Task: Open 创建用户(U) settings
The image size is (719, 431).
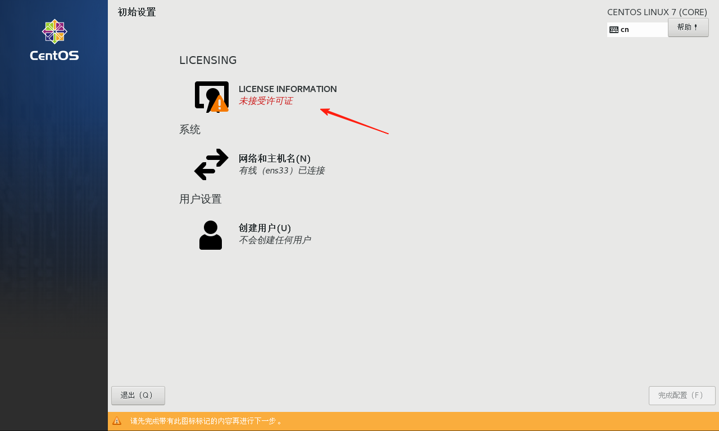Action: (x=265, y=228)
